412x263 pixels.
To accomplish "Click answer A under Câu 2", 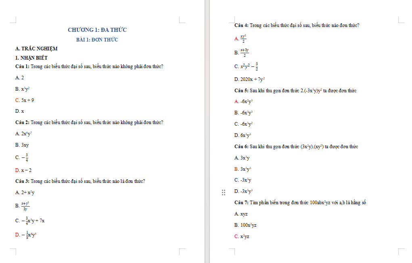I will (23, 134).
